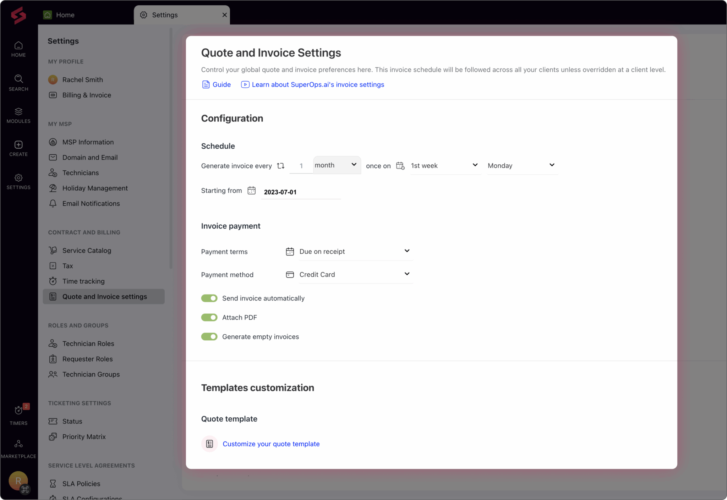Click the user avatar at bottom left

(x=18, y=481)
